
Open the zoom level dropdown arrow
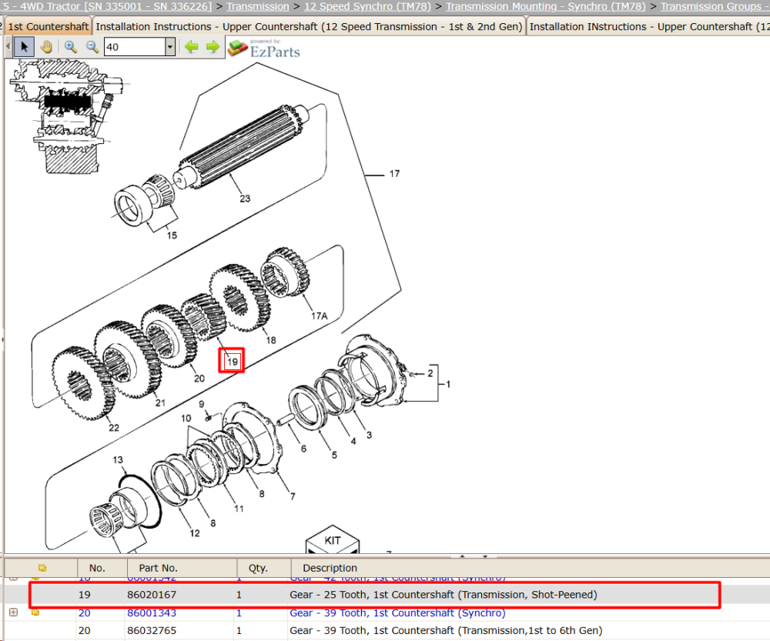[170, 47]
